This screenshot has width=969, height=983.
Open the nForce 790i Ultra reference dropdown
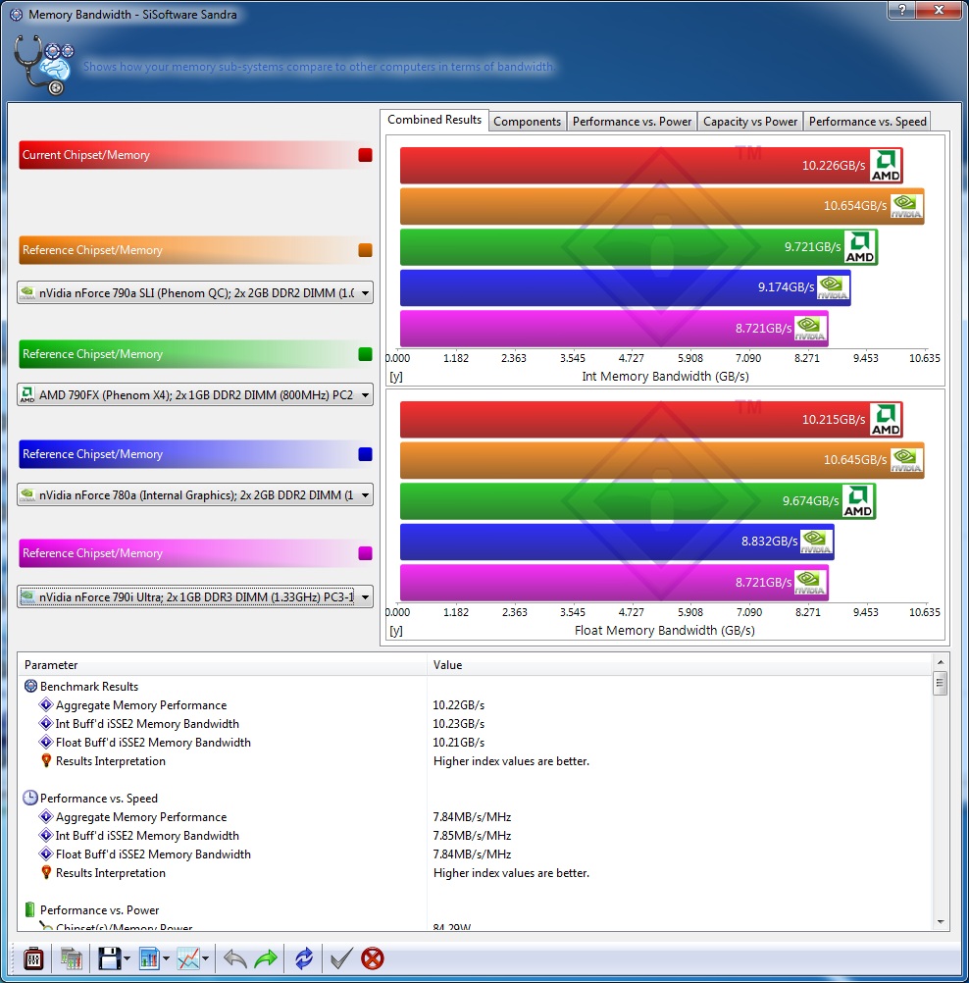195,596
